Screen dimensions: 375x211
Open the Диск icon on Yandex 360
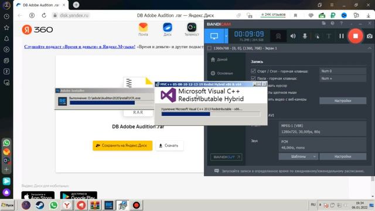(x=168, y=29)
